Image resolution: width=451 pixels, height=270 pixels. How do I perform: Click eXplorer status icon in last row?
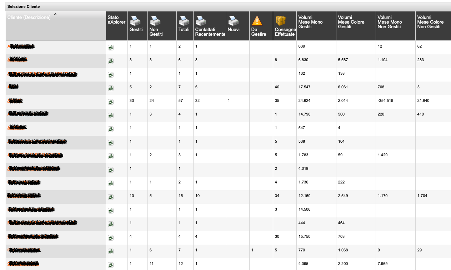[x=111, y=265]
